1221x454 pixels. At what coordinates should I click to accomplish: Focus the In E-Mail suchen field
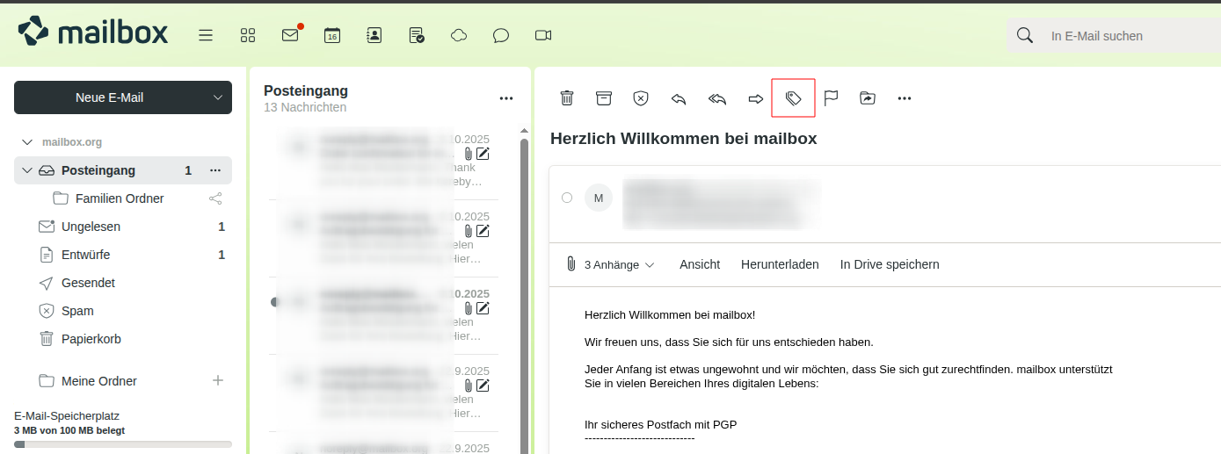1125,36
